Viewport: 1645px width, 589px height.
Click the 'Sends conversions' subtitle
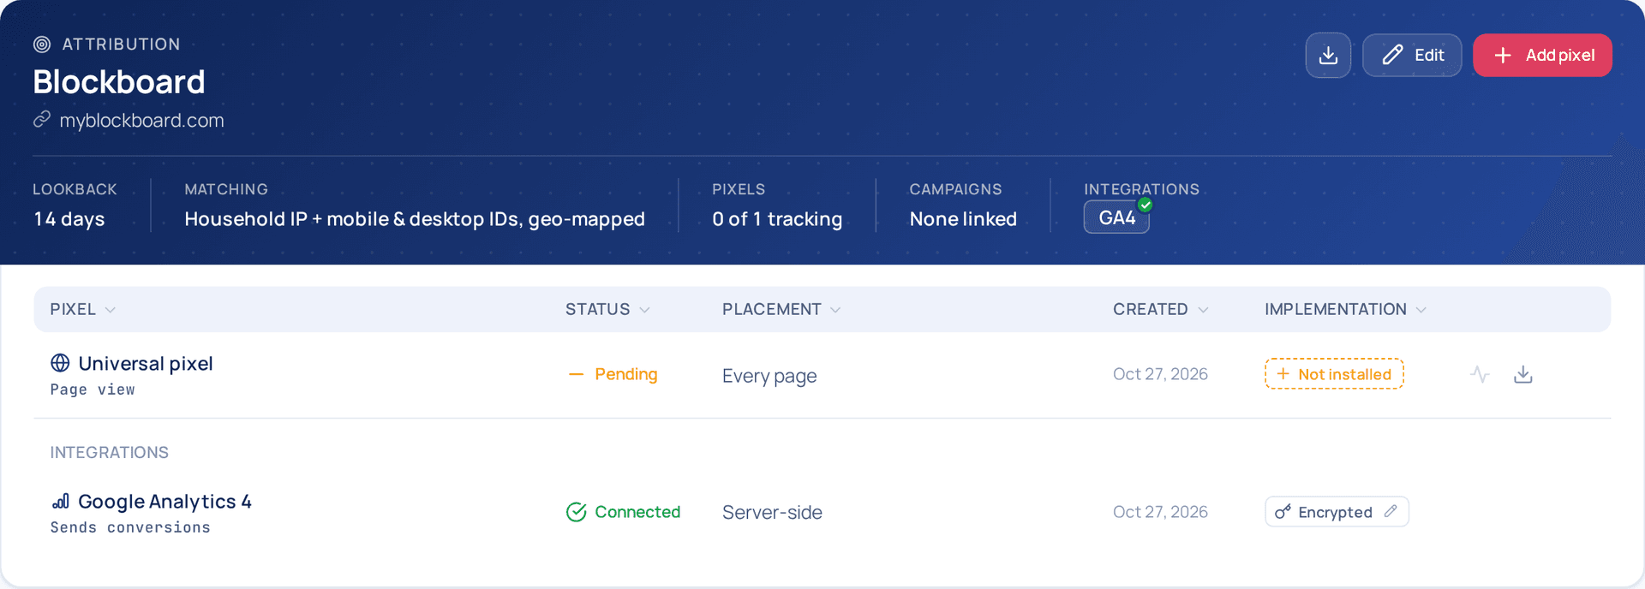point(130,527)
